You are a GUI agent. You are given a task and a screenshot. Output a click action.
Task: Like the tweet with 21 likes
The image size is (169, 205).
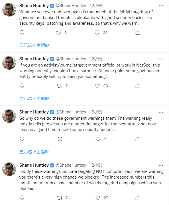pos(98,139)
